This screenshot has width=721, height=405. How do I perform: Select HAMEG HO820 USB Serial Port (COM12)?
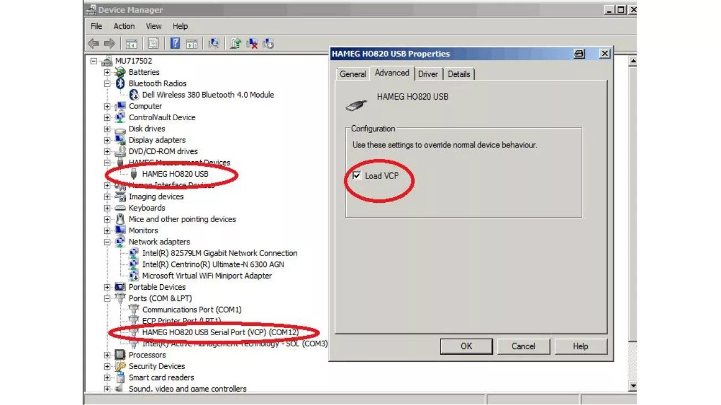coord(220,332)
